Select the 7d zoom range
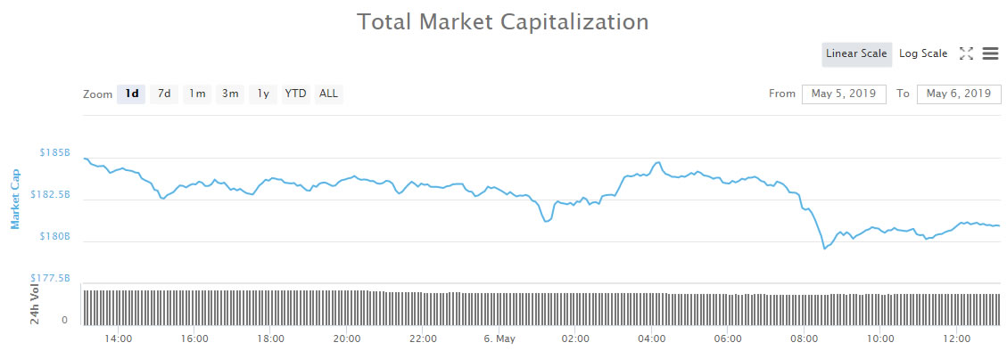 (x=164, y=94)
